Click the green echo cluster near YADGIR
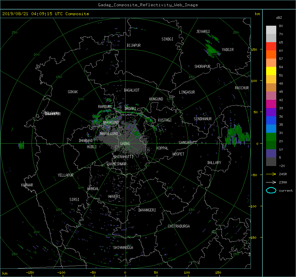The height and width of the screenshot is (277, 296). click(212, 50)
